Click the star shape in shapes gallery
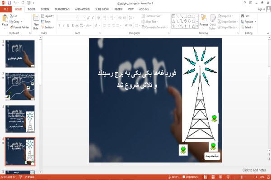This screenshot has width=271, height=180. click(193, 27)
